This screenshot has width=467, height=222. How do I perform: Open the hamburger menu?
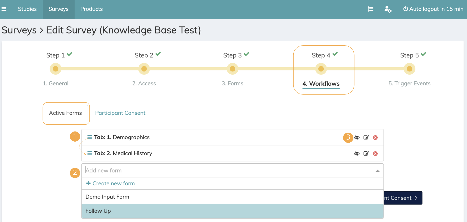(4, 9)
